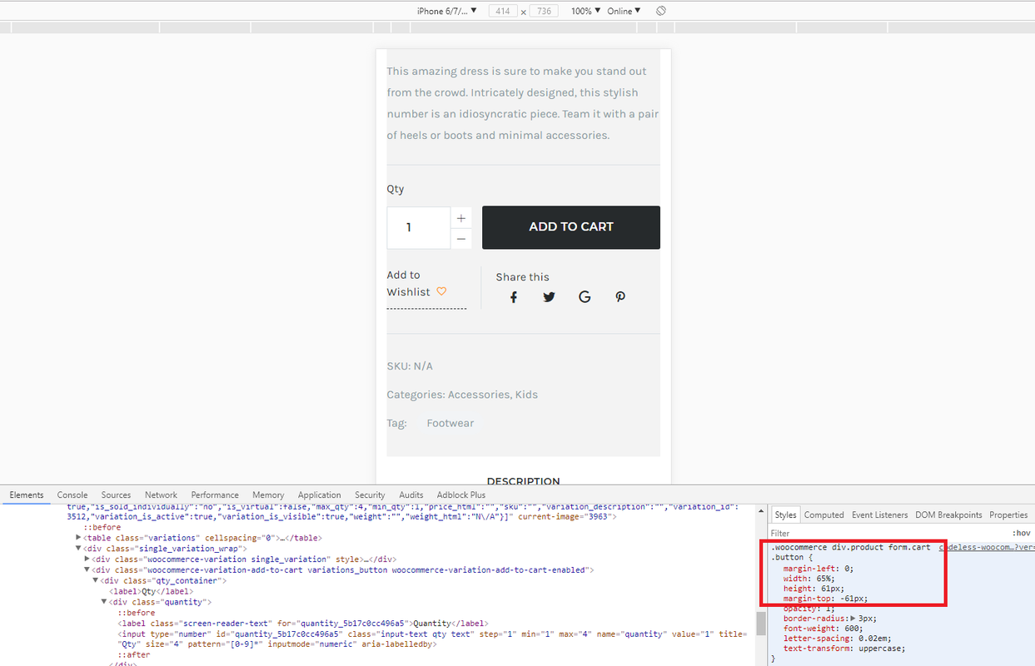Switch to the Audits tab
The width and height of the screenshot is (1035, 666).
click(x=411, y=495)
